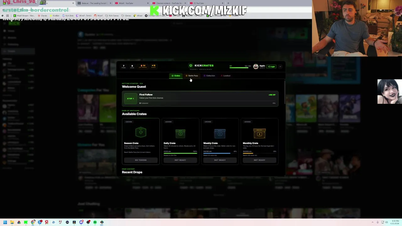
Task: Click the Apple user avatar
Action: pos(256,66)
